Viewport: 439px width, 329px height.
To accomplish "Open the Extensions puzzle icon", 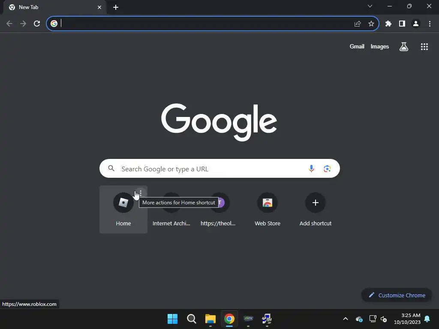I will (x=388, y=24).
